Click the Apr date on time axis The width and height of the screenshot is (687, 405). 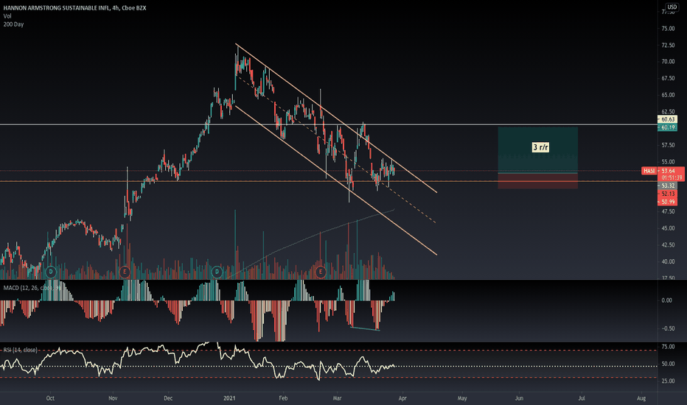point(402,398)
